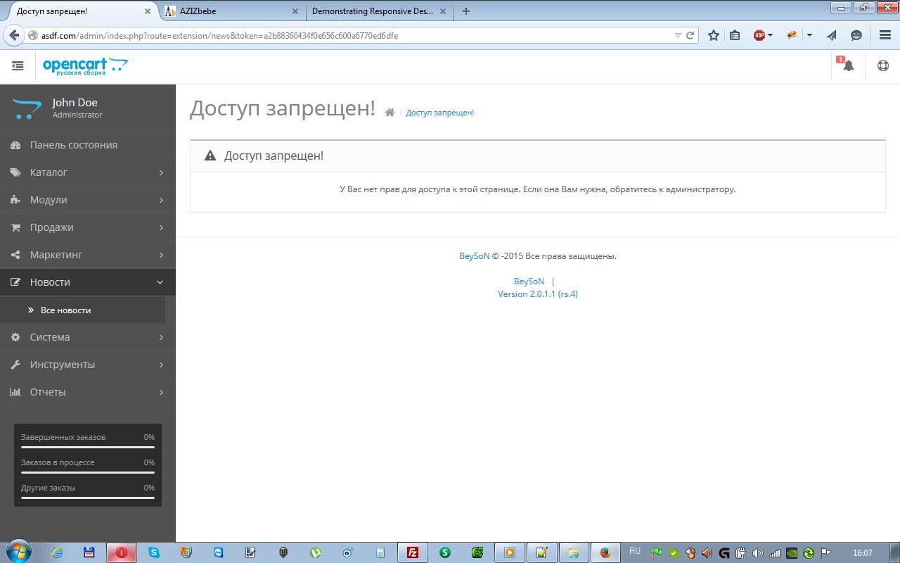Collapse the Новости menu
900x563 pixels.
pyautogui.click(x=88, y=282)
